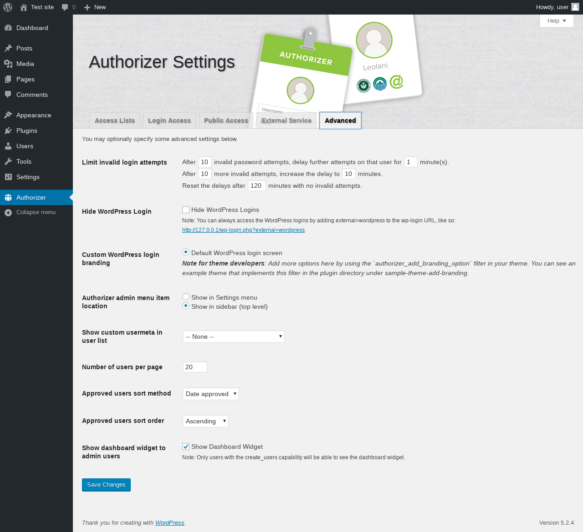Click the Authorizer group icon

point(8,197)
